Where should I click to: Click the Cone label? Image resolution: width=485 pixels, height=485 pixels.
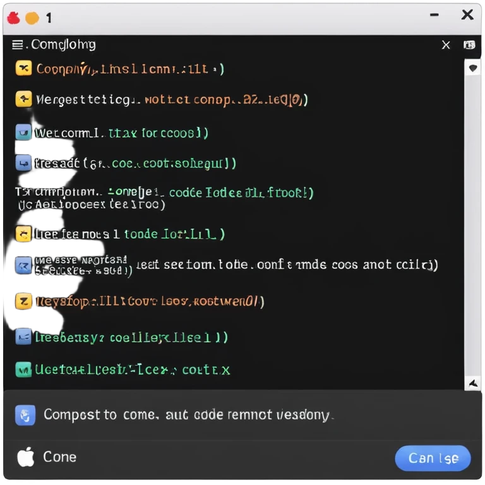[x=60, y=457]
